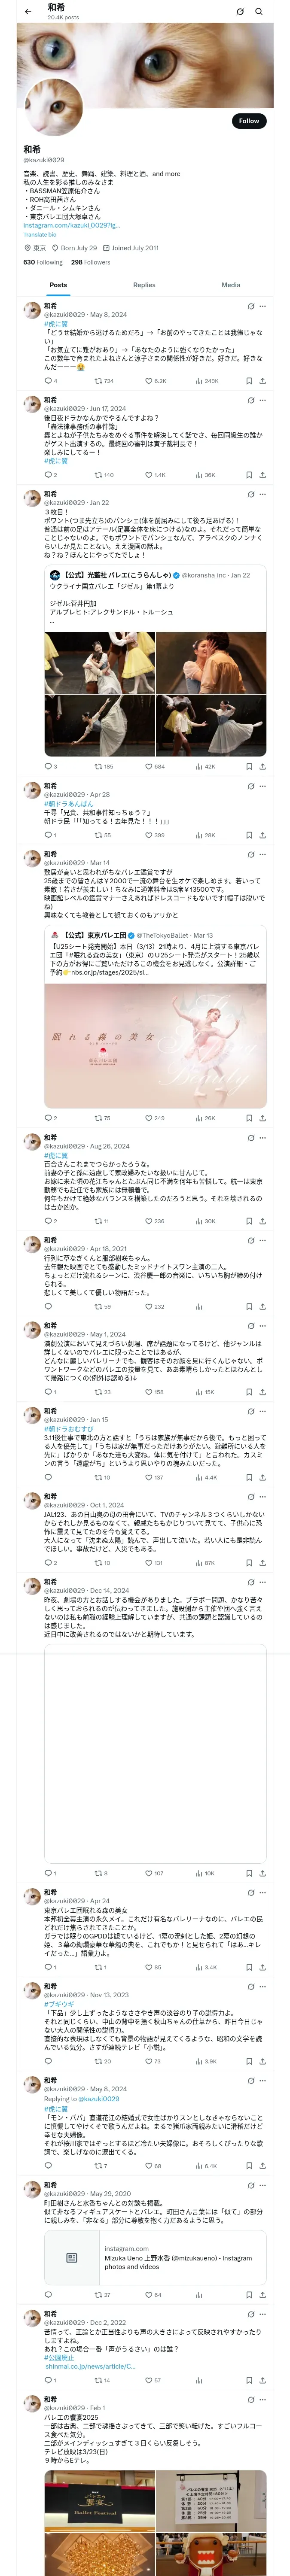Image resolution: width=290 pixels, height=2576 pixels.
Task: Follow the 和希 profile
Action: pyautogui.click(x=248, y=121)
